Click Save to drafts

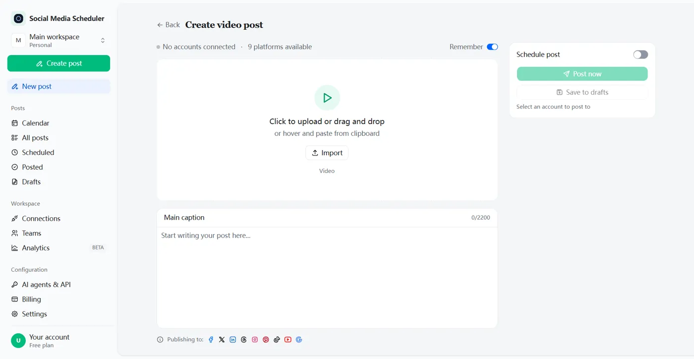point(582,92)
